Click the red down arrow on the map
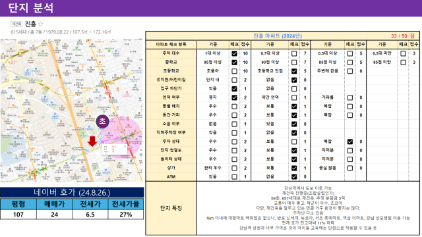The image size is (422, 237). coord(92,142)
